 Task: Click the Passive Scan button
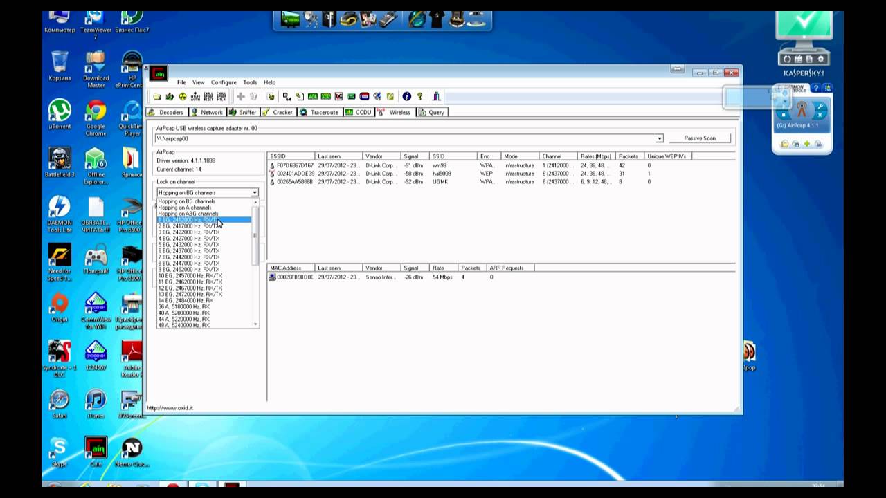(700, 138)
